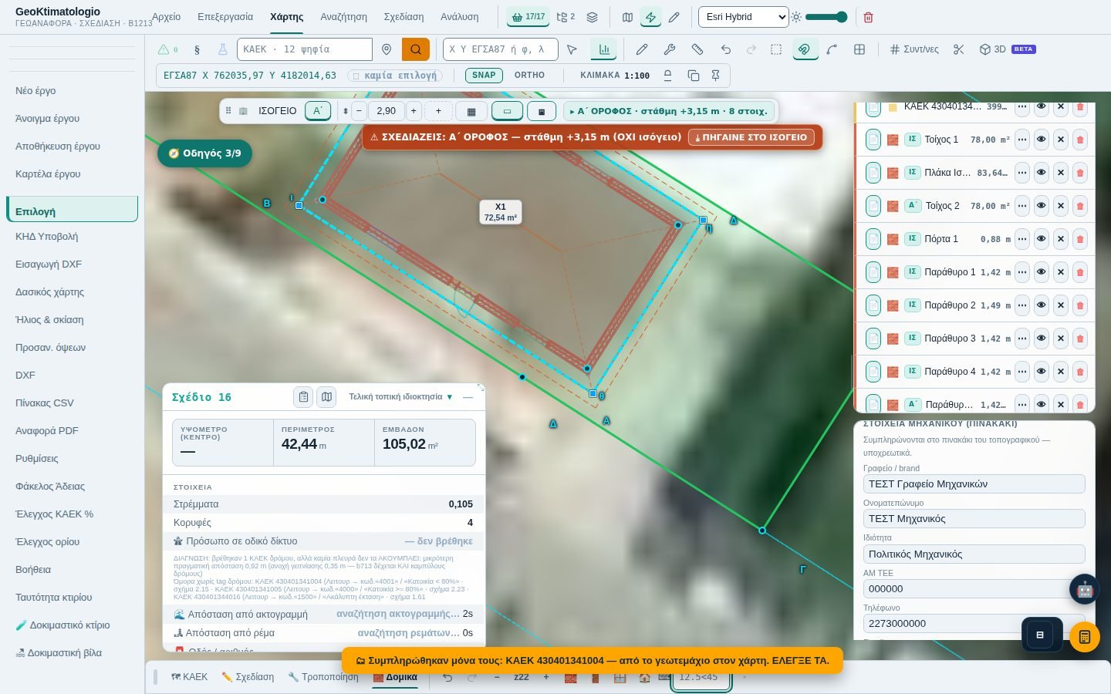Click the orange calculator button
1111x694 pixels.
tap(1085, 637)
